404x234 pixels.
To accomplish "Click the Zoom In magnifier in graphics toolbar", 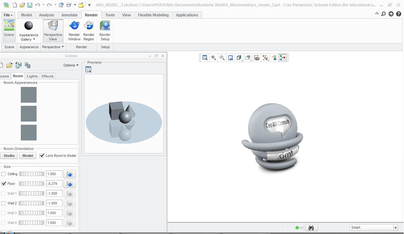I will coord(213,58).
